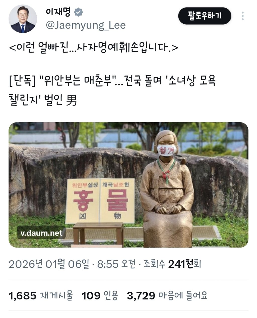Show the 109 인용 quotes list

pyautogui.click(x=100, y=295)
